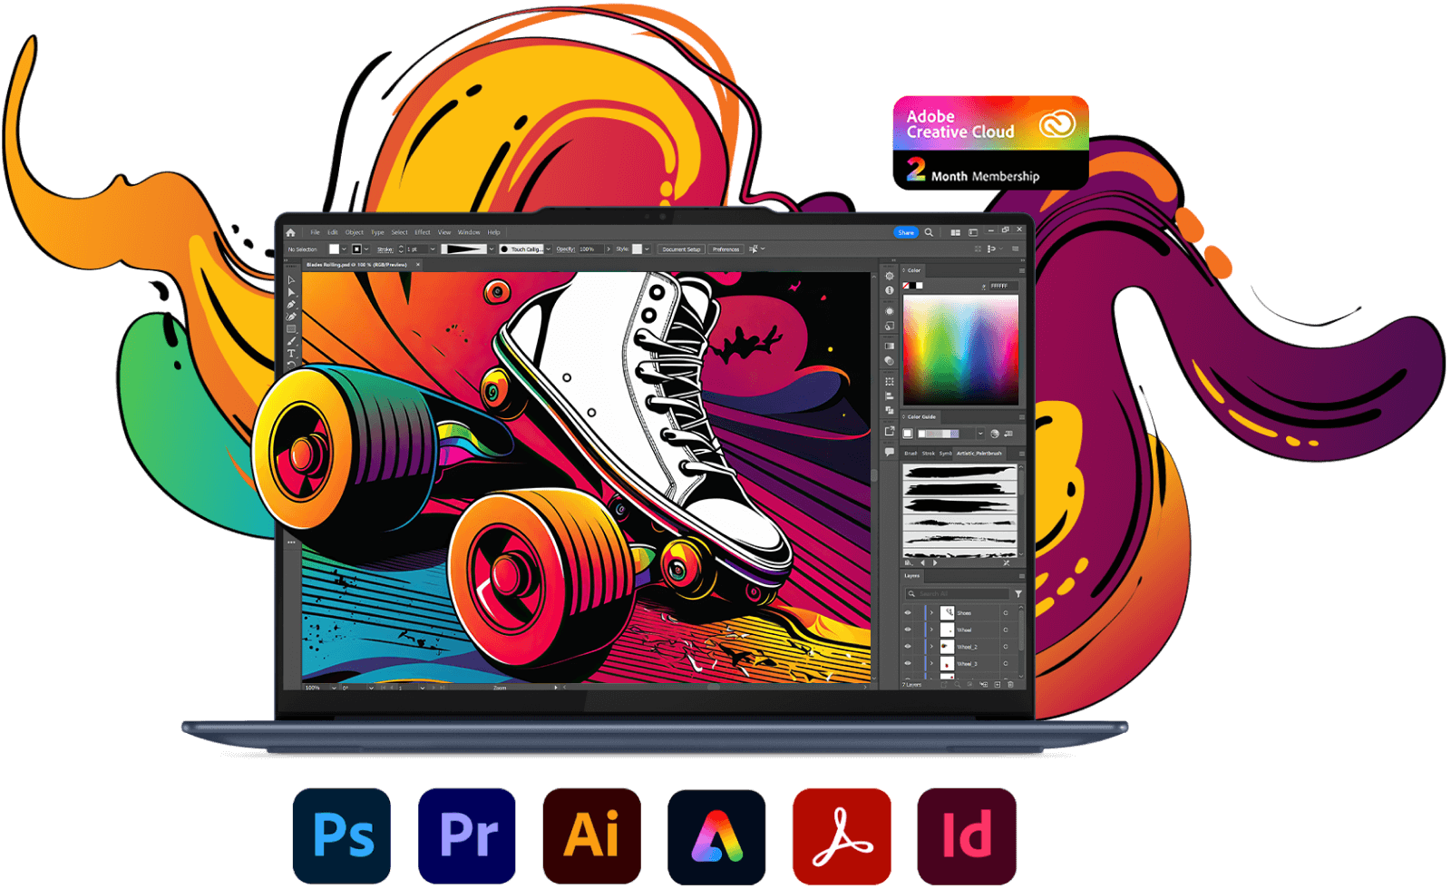Expand the Wheel_2 layer
The height and width of the screenshot is (889, 1451).
click(931, 647)
